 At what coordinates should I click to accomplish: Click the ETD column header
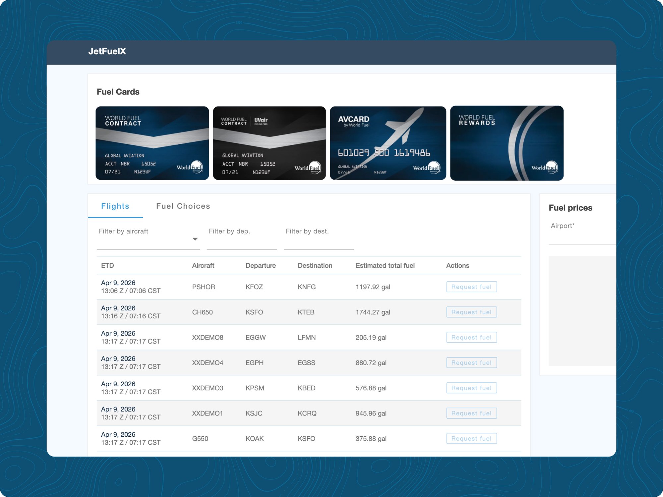[x=107, y=265]
